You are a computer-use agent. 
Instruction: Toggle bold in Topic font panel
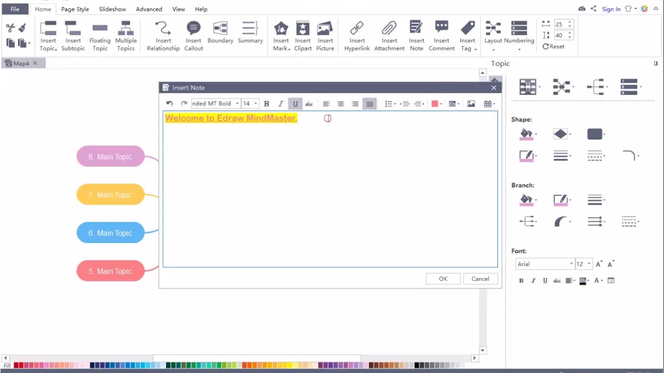tap(521, 281)
